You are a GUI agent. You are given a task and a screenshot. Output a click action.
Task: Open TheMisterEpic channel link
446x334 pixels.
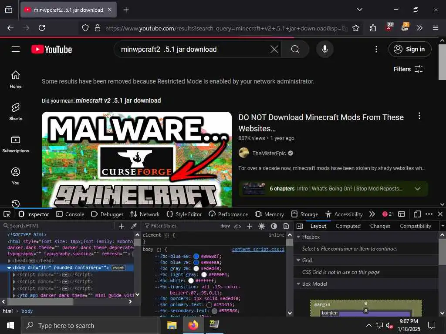[269, 154]
